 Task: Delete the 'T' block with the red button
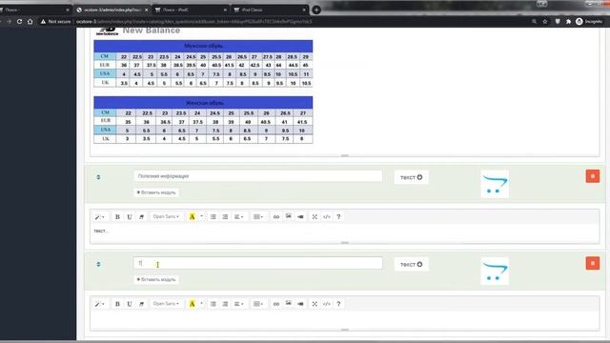coord(593,263)
